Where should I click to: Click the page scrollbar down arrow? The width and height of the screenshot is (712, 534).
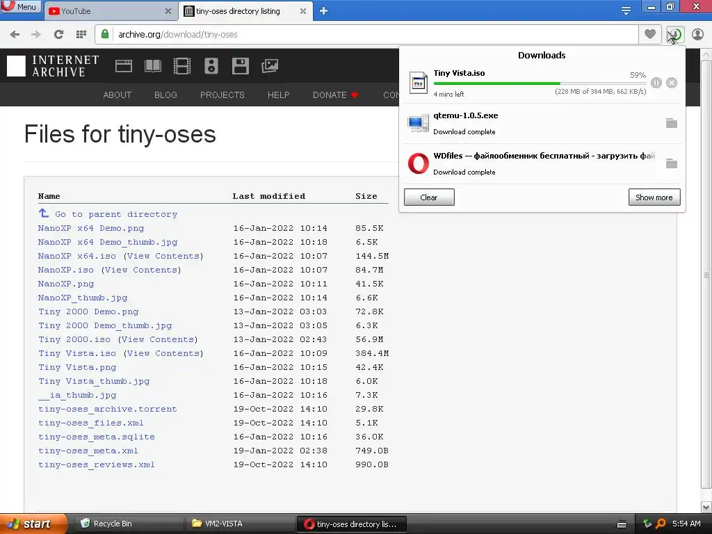[706, 507]
